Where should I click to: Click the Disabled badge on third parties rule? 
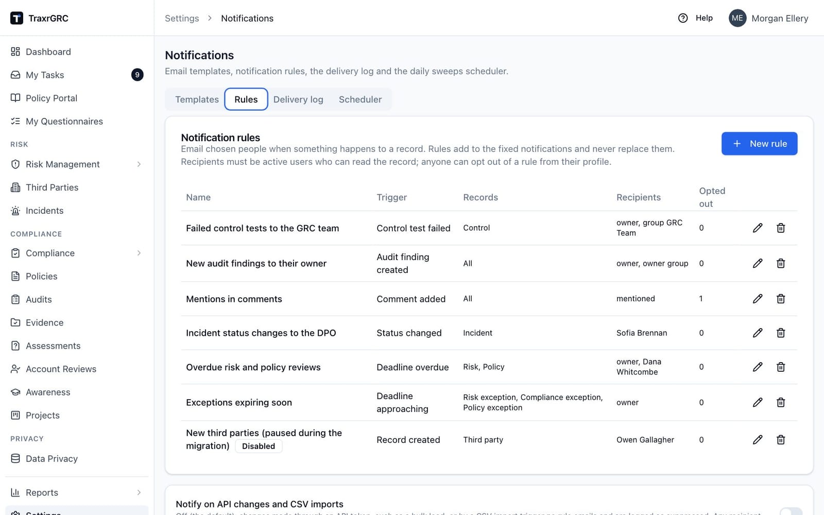(x=259, y=446)
